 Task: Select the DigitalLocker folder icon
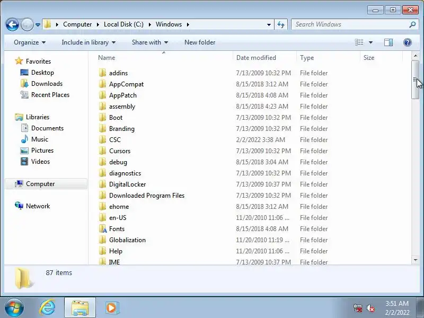(x=102, y=184)
